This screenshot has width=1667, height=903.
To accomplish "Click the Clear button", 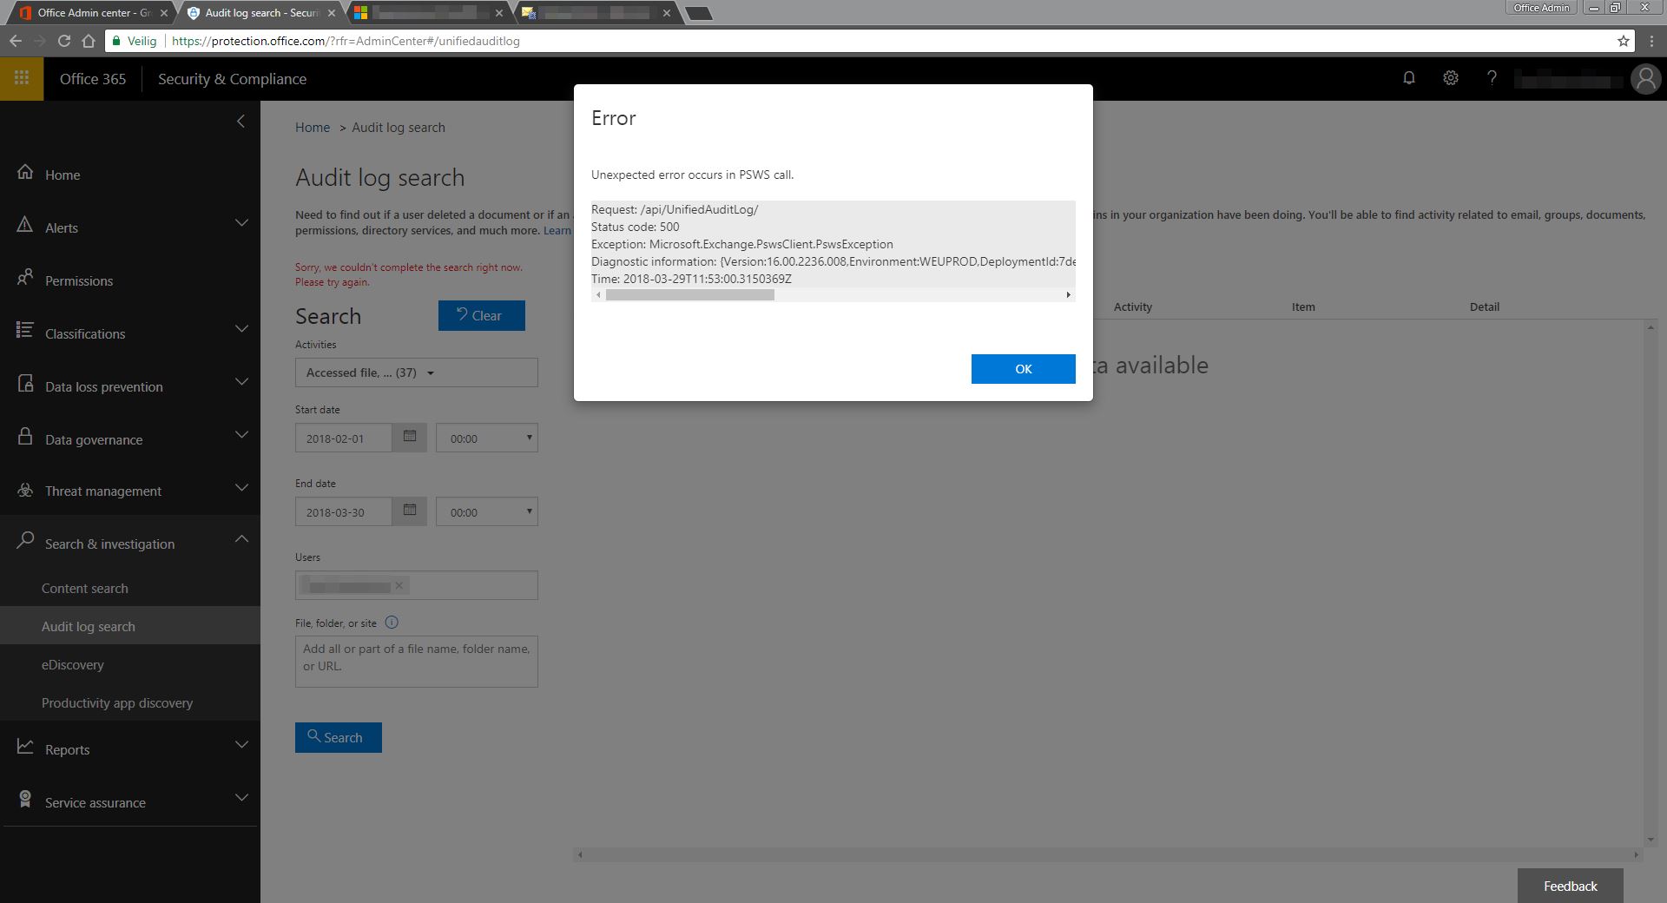I will point(482,315).
